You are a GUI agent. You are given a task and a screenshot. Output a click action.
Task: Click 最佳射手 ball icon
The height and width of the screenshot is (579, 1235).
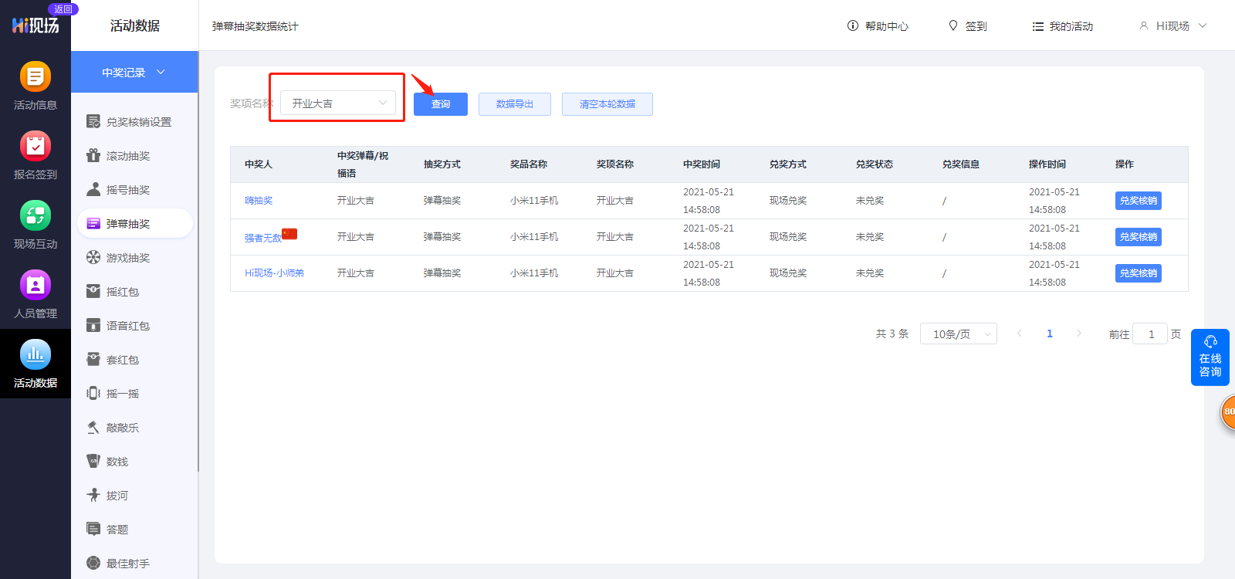(x=93, y=563)
